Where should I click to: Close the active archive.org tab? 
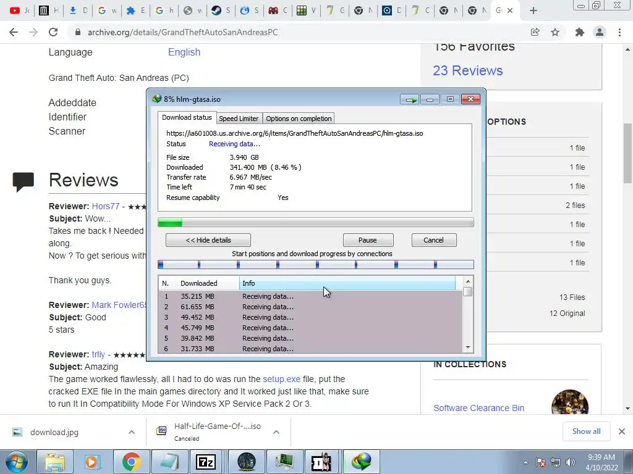[x=510, y=11]
